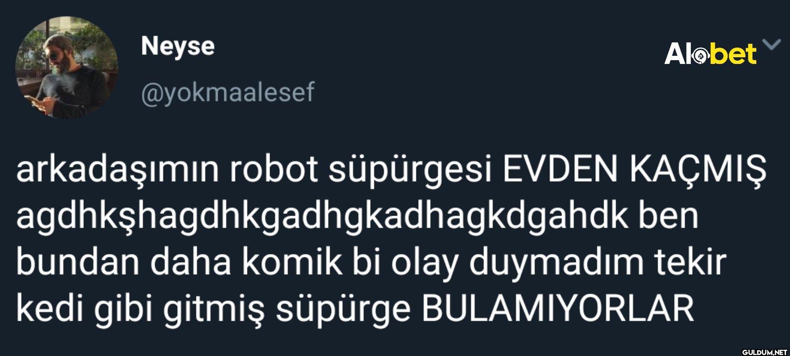This screenshot has height=356, width=790.
Task: Click the display name Neyse
Action: coord(178,47)
